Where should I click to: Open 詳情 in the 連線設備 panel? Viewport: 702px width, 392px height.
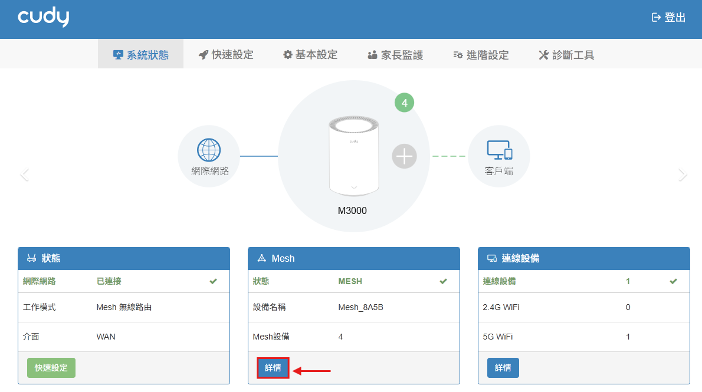click(x=503, y=368)
